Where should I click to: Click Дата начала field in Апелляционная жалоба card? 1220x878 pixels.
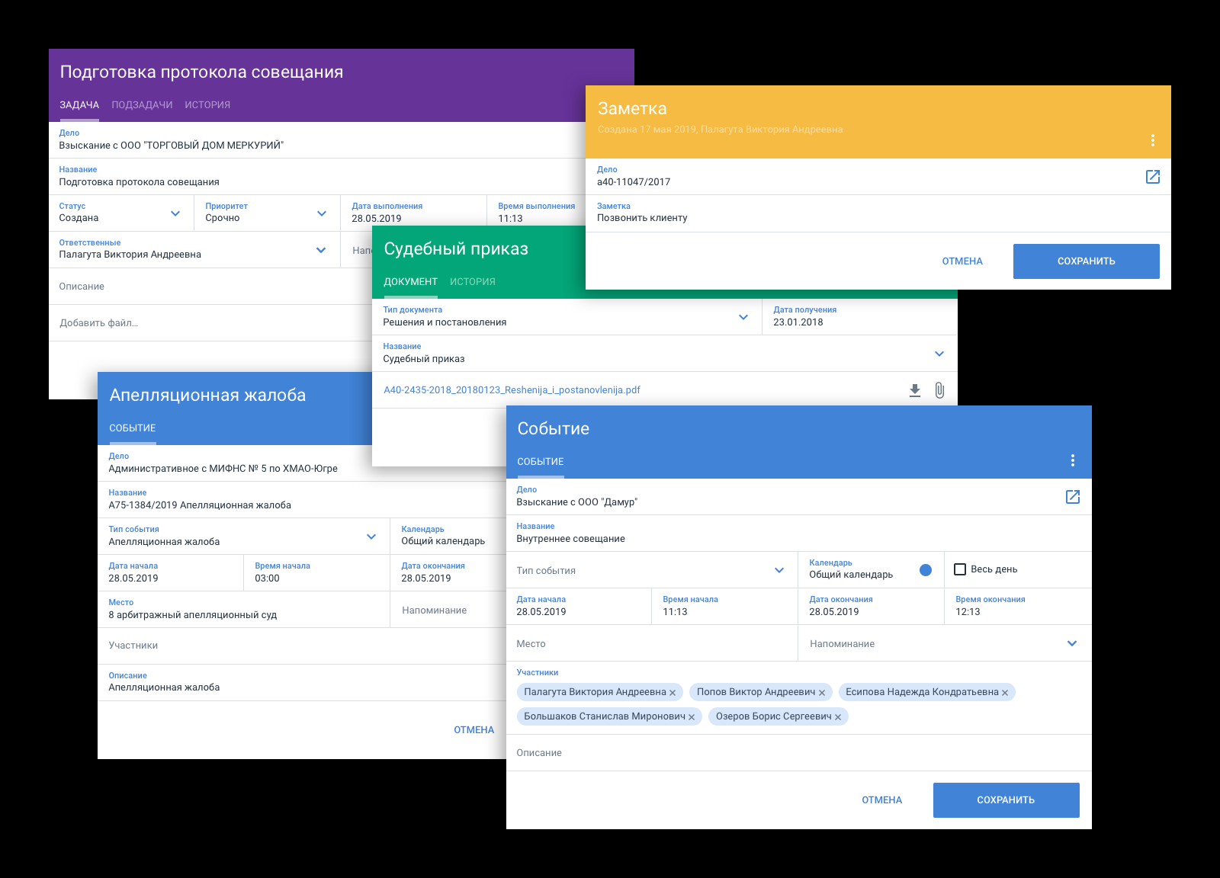click(x=170, y=573)
